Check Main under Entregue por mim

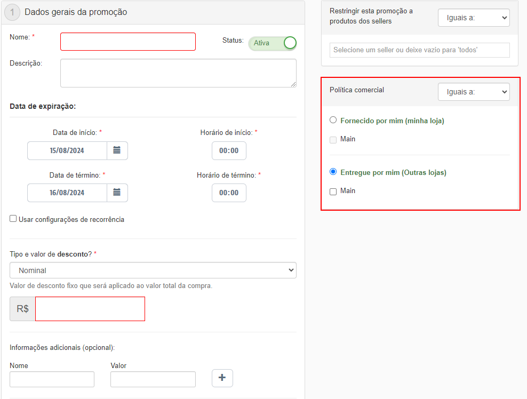(x=333, y=191)
